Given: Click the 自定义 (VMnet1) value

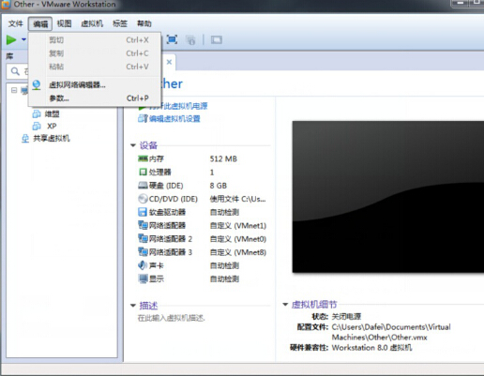Looking at the screenshot, I should (238, 226).
